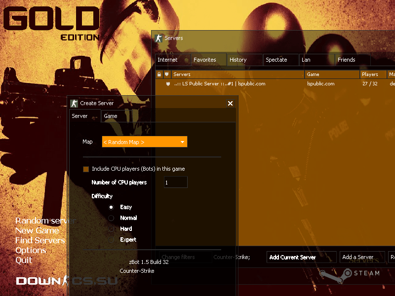Switch to the Game tab in Create Server

pyautogui.click(x=117, y=116)
